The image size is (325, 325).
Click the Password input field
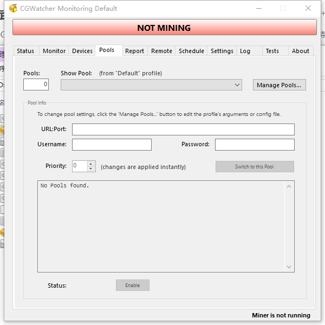(255, 145)
